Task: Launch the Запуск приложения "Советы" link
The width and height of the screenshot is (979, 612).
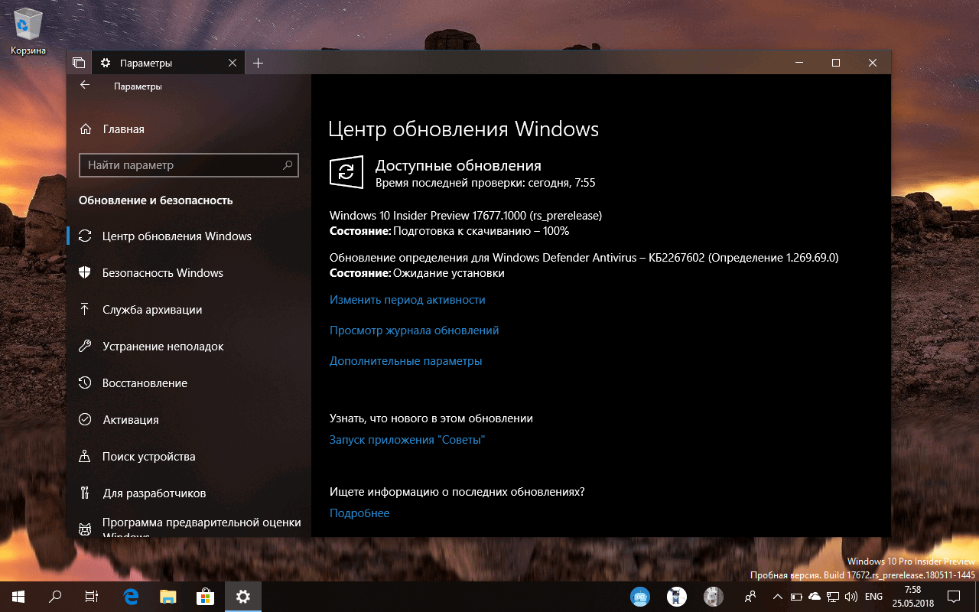Action: [x=408, y=440]
